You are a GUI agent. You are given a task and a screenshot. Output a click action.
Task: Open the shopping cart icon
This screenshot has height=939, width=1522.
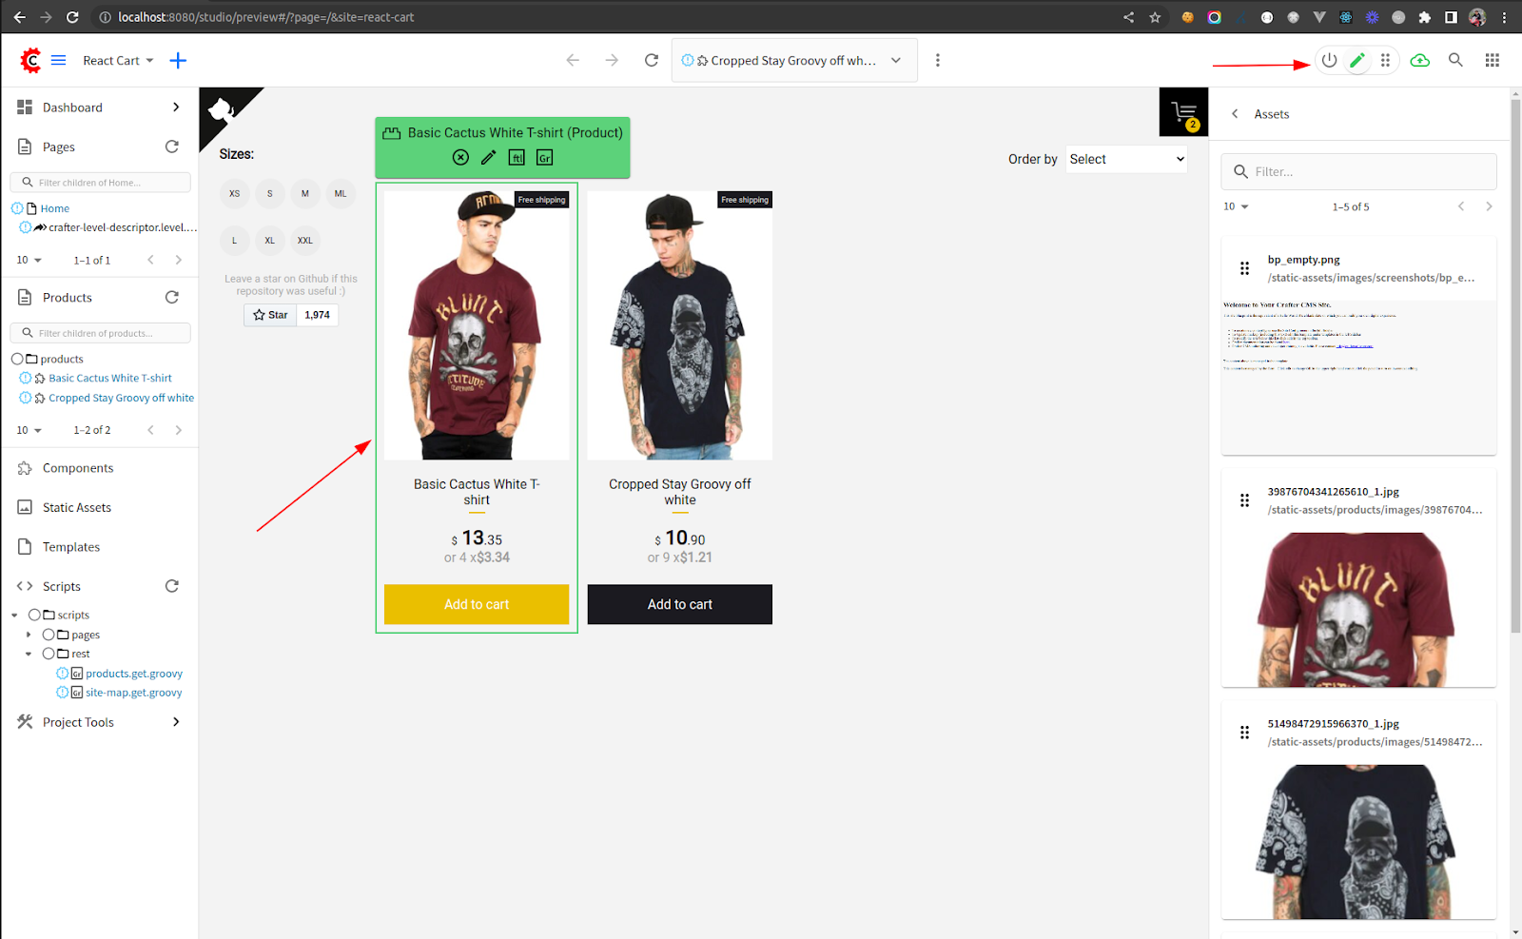[1183, 112]
